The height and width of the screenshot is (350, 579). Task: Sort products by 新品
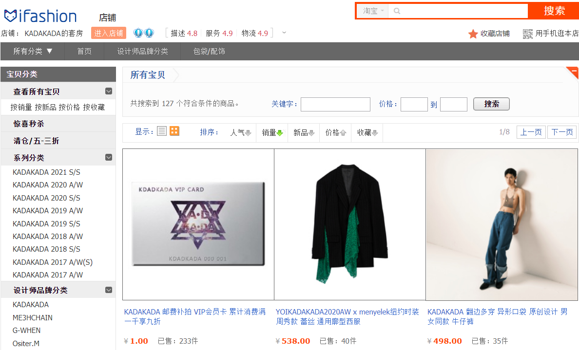(x=304, y=132)
